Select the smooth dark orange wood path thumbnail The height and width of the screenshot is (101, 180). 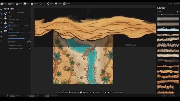click(168, 82)
